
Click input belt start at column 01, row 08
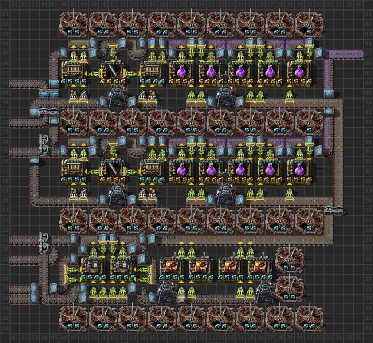[x=15, y=83]
